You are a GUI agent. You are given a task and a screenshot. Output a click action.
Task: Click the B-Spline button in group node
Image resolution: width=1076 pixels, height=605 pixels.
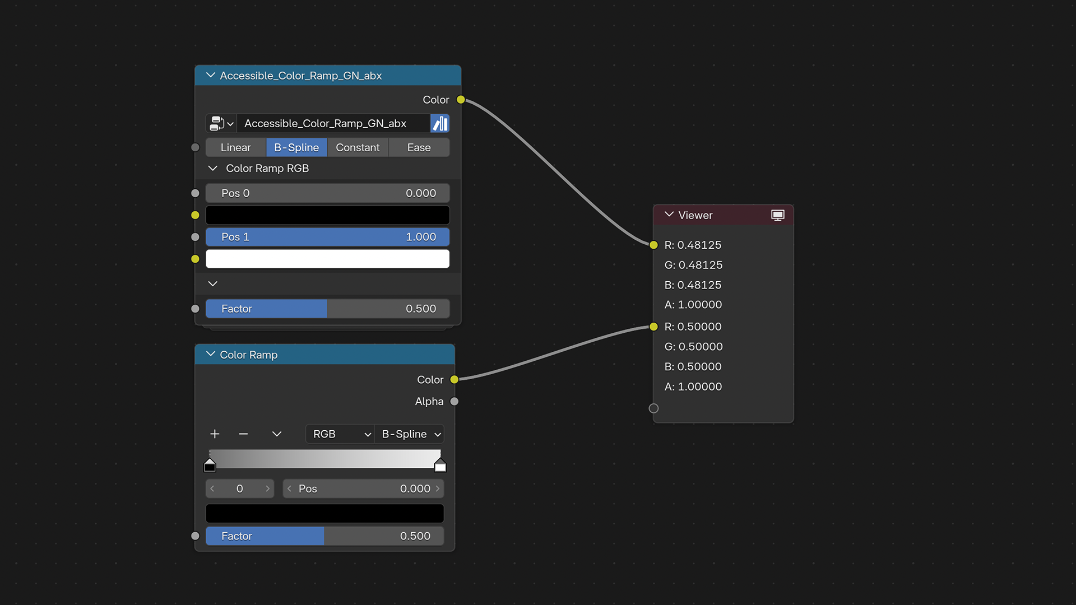point(296,147)
